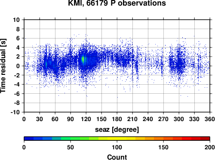Screen dimensions: 215x160
Task: Click the 'Time residual [s]' y-axis label
Action: click(3, 66)
